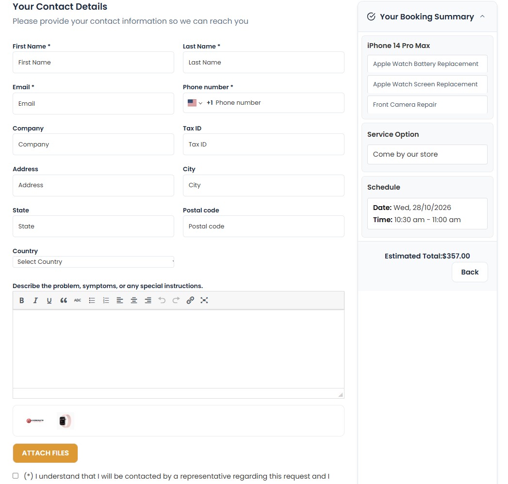Click the Email input field
Screen dimensions: 508x484
click(x=93, y=104)
